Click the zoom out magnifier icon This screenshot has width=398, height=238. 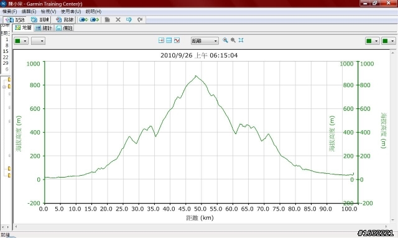(x=233, y=40)
